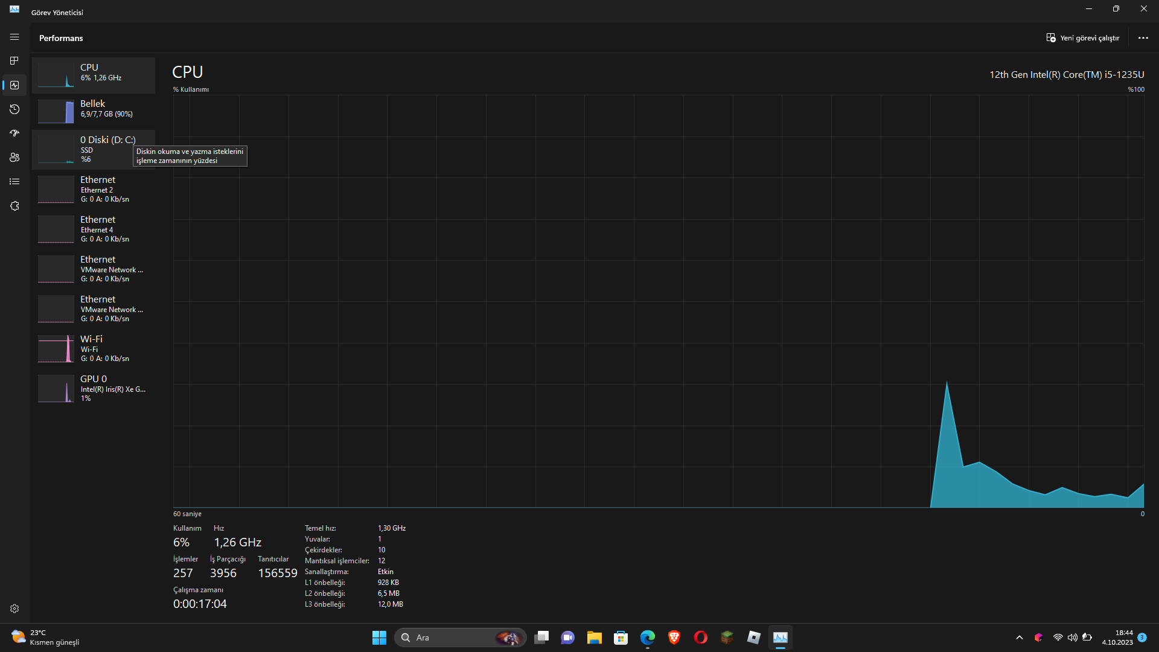Viewport: 1159px width, 652px height.
Task: Open the App history page icon
Action: tap(14, 109)
